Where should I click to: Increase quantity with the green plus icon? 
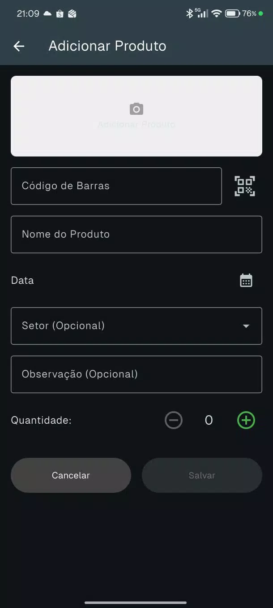tap(246, 420)
